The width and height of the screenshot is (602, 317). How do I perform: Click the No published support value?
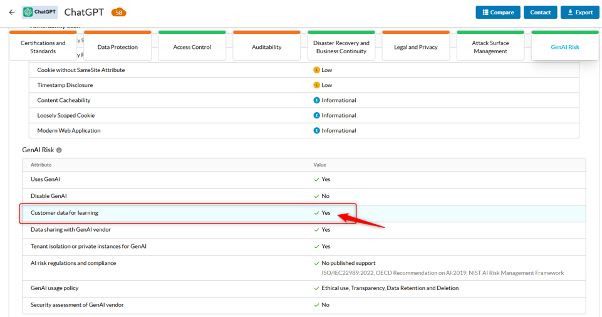[x=348, y=263]
